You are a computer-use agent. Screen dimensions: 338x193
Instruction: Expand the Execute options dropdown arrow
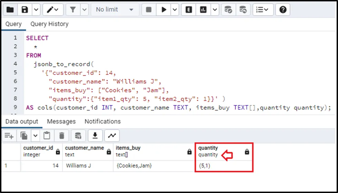[175, 10]
